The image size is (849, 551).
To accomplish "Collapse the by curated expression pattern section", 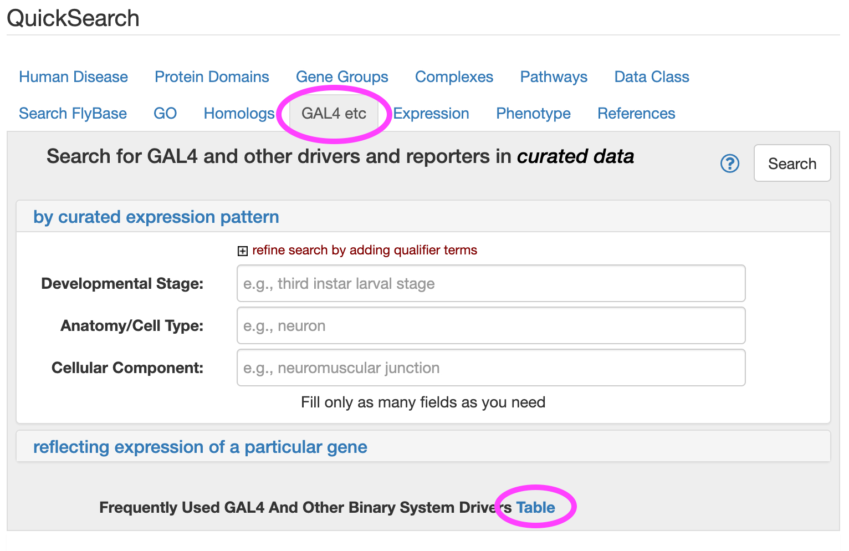I will (x=156, y=217).
